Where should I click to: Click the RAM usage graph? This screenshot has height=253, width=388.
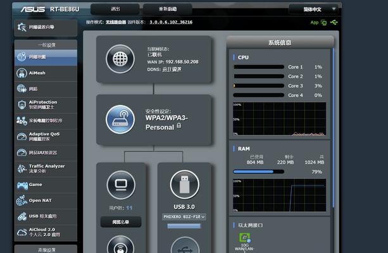pyautogui.click(x=279, y=195)
